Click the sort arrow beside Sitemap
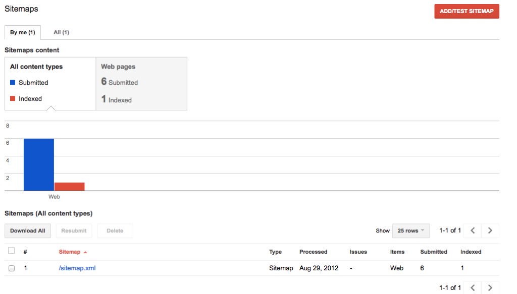Screen dimensions: 517x294 point(85,252)
